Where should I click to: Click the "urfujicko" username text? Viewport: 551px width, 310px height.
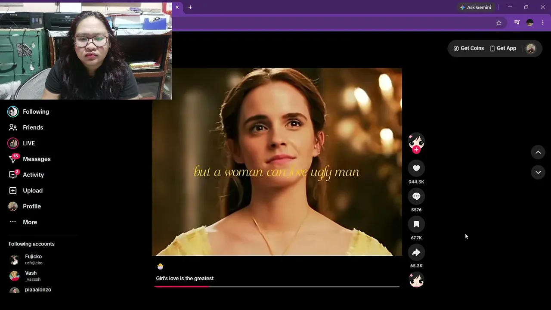pyautogui.click(x=34, y=263)
